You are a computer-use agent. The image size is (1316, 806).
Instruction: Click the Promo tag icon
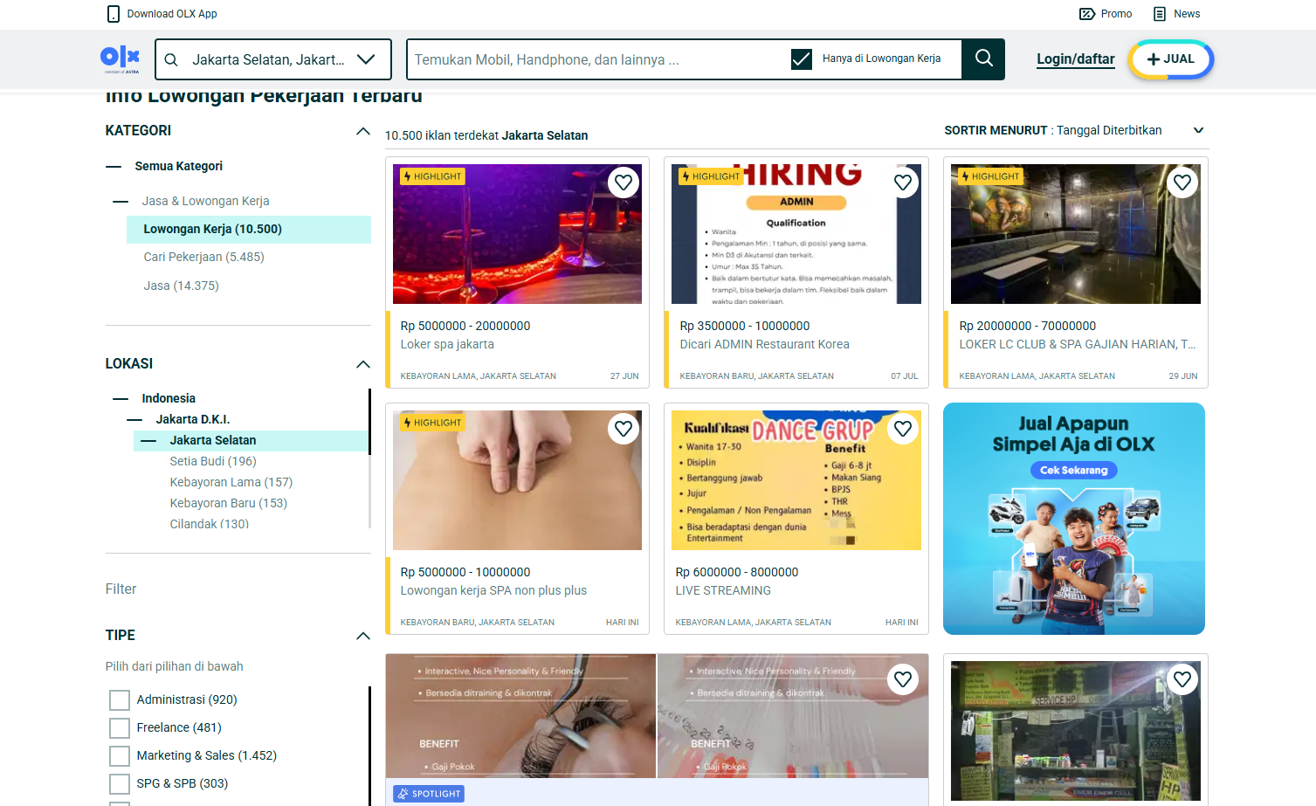click(x=1087, y=14)
